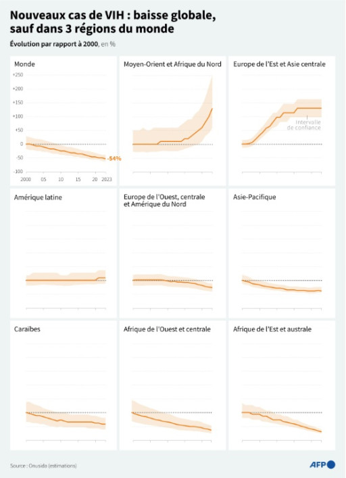Click the main headline about VIH

(x=113, y=22)
